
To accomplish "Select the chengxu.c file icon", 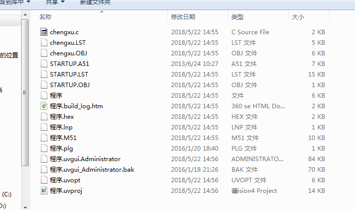I will click(x=44, y=32).
